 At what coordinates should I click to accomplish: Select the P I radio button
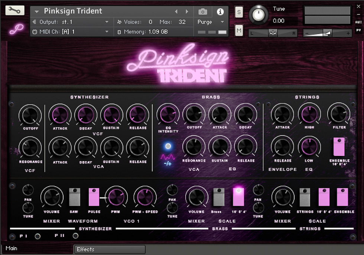click(x=38, y=236)
